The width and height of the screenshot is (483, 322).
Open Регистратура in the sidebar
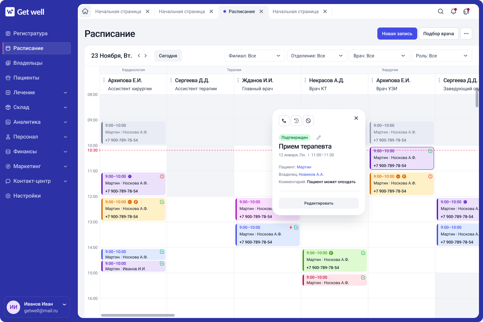tap(37, 34)
